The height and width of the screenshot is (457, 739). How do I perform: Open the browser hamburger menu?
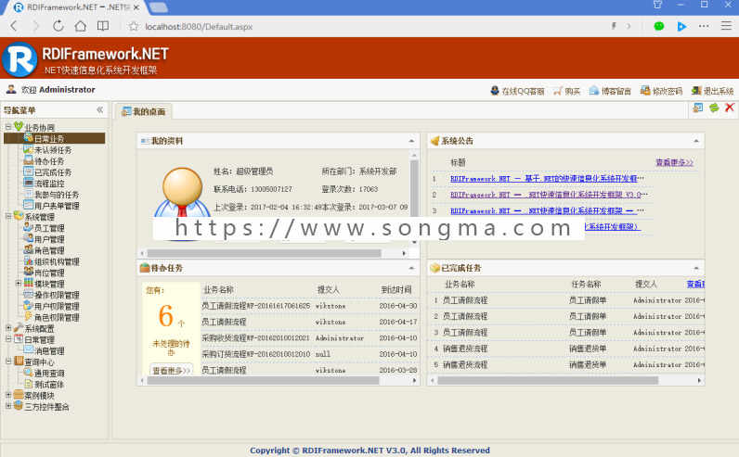(x=726, y=25)
